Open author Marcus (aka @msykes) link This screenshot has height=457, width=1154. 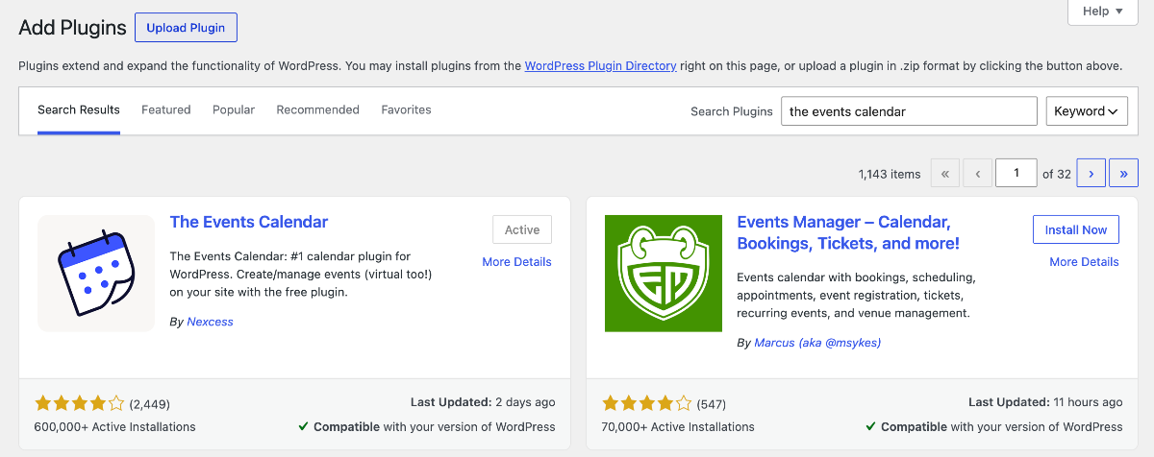(x=817, y=342)
